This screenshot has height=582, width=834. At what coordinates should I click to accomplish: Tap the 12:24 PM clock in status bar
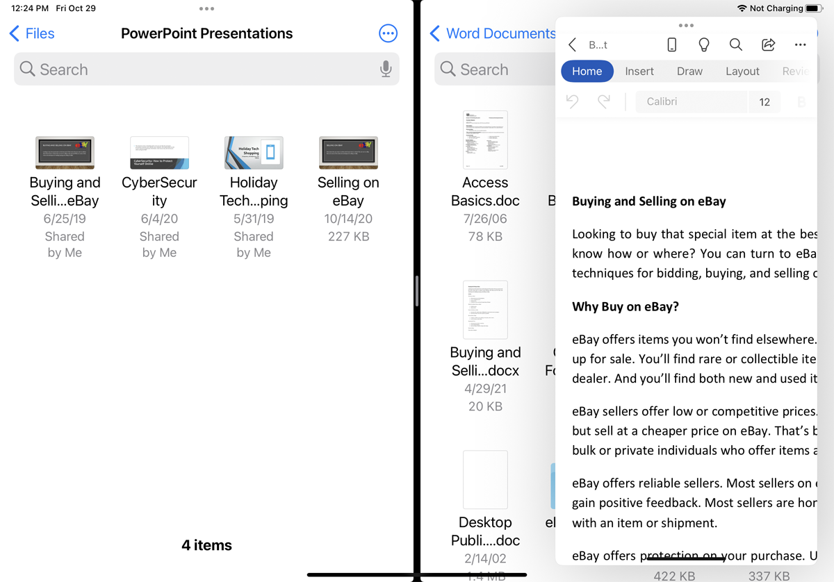[30, 8]
